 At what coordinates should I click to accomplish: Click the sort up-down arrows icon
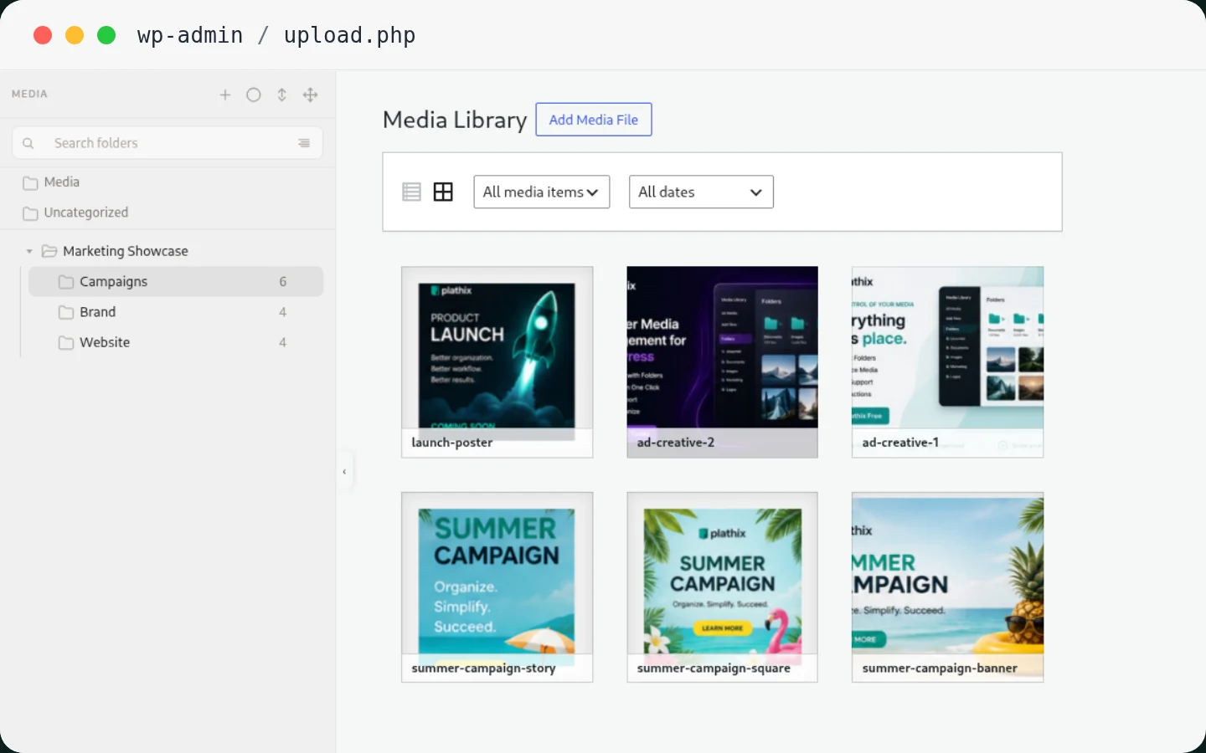tap(282, 95)
